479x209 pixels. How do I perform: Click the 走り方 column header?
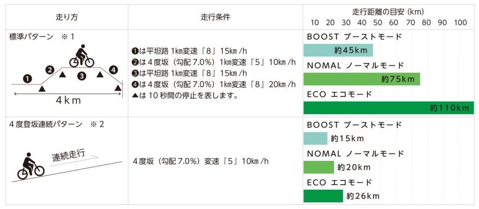pyautogui.click(x=66, y=18)
